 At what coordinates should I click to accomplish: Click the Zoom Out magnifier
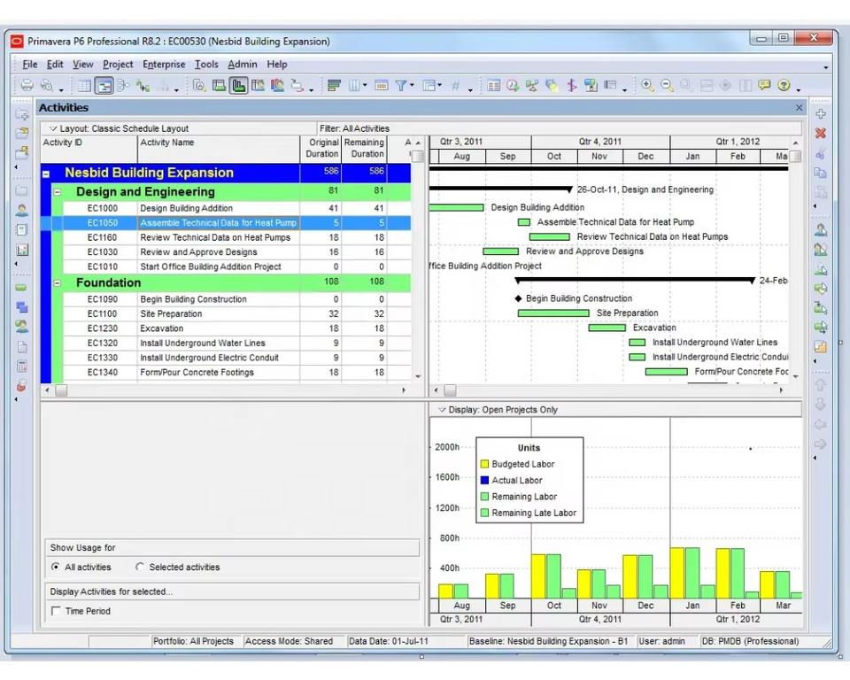(667, 85)
